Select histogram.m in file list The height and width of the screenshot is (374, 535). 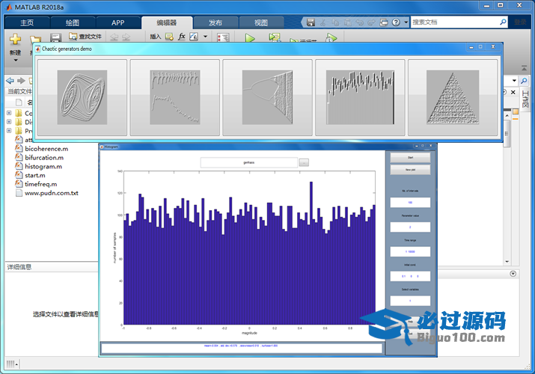tap(43, 166)
